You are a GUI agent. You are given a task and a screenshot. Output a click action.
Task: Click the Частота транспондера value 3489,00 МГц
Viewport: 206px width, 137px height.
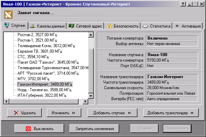[172, 82]
